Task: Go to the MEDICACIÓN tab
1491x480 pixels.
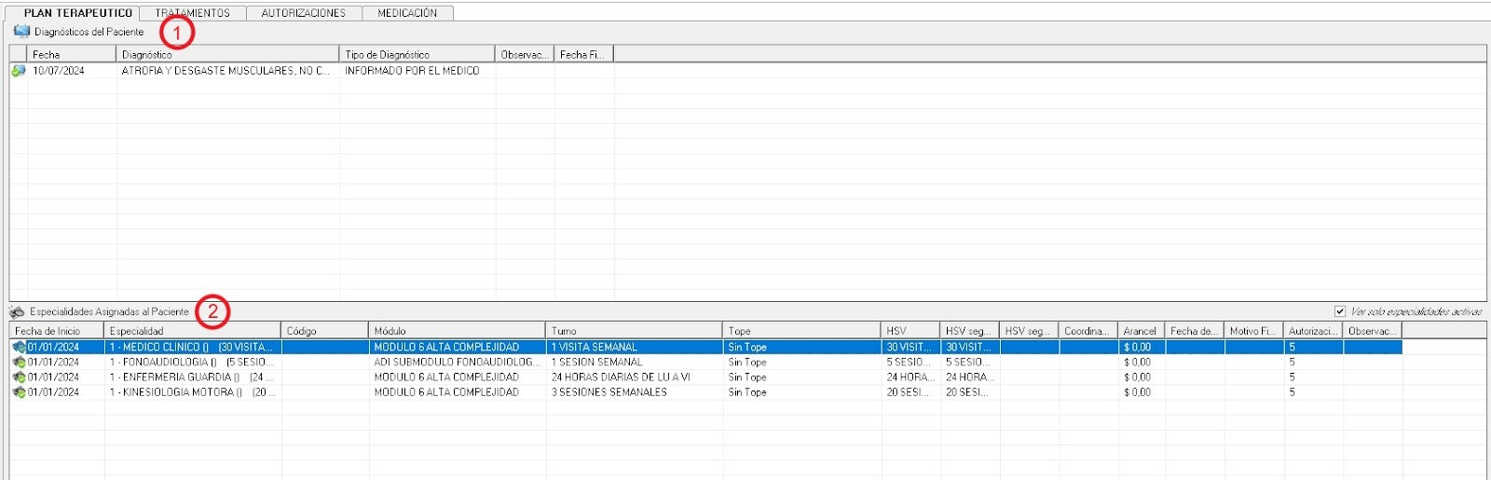Action: (x=407, y=13)
